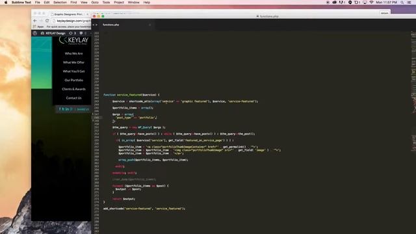Click the function service_featured declaration line
The image size is (416, 234).
[x=131, y=95]
